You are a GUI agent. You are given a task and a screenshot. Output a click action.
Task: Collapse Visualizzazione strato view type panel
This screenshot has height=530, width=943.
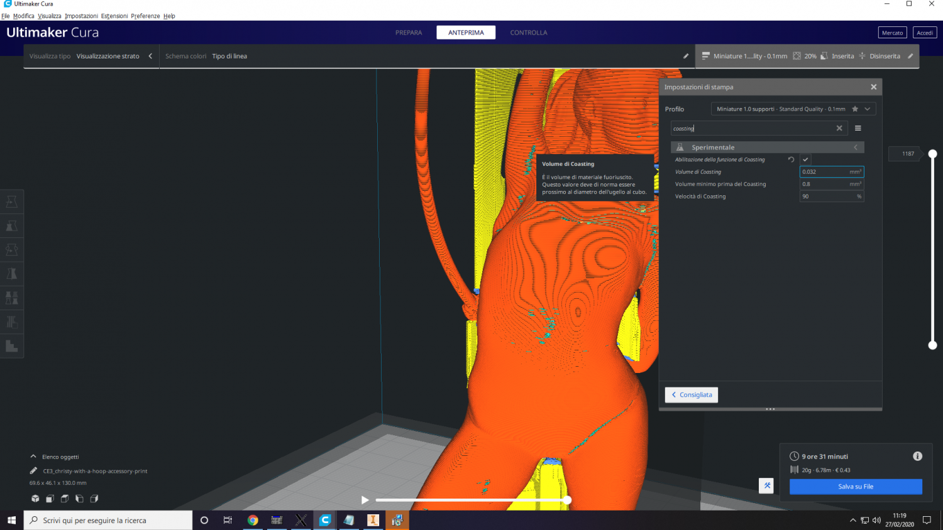[x=150, y=56]
